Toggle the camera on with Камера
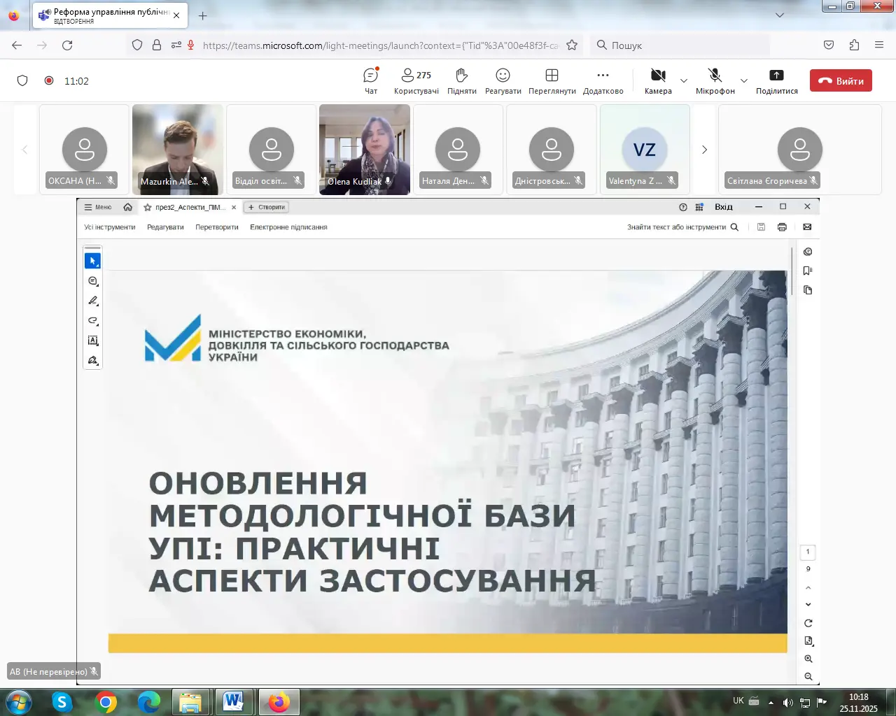 pyautogui.click(x=657, y=76)
